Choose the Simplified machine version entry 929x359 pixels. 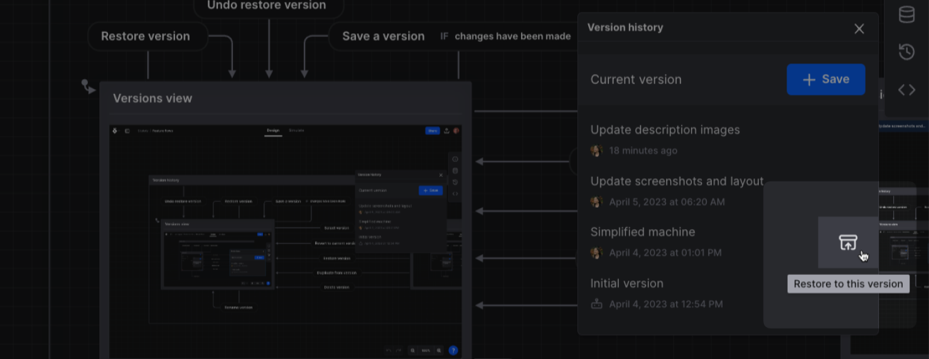click(642, 232)
